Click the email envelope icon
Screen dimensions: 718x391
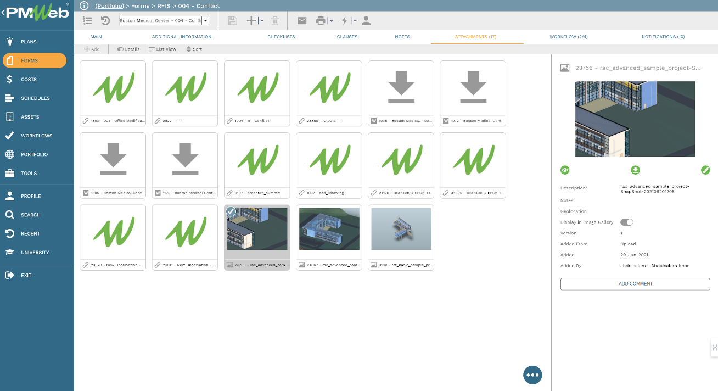coord(302,21)
